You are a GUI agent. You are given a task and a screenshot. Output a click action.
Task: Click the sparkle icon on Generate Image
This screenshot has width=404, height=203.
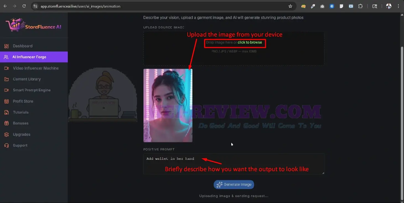[219, 184]
